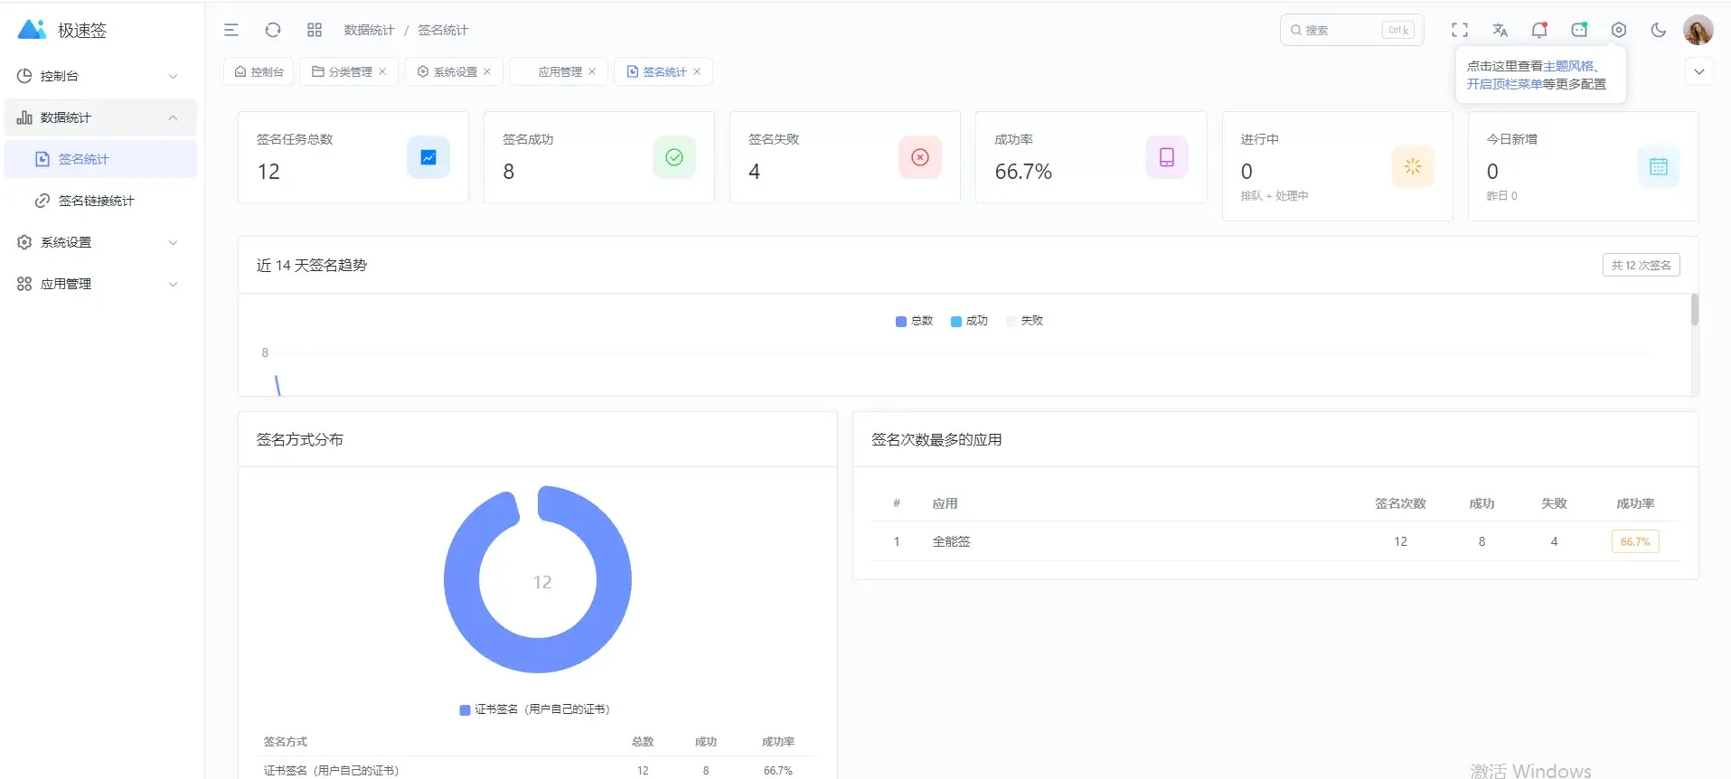Open the settings gear in top bar
1731x779 pixels.
(1619, 30)
